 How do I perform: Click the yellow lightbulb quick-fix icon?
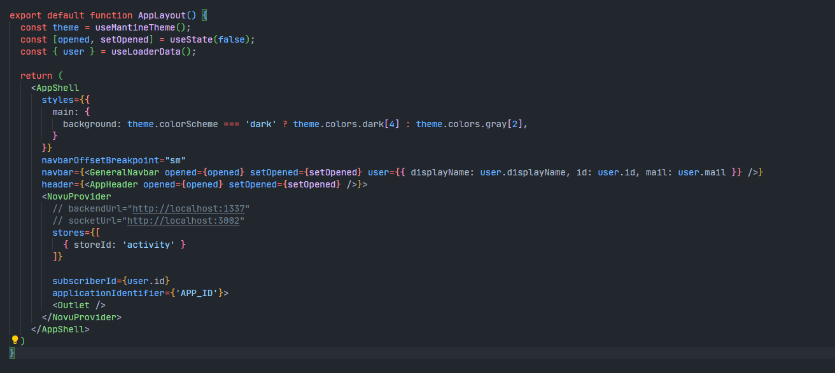(x=15, y=340)
